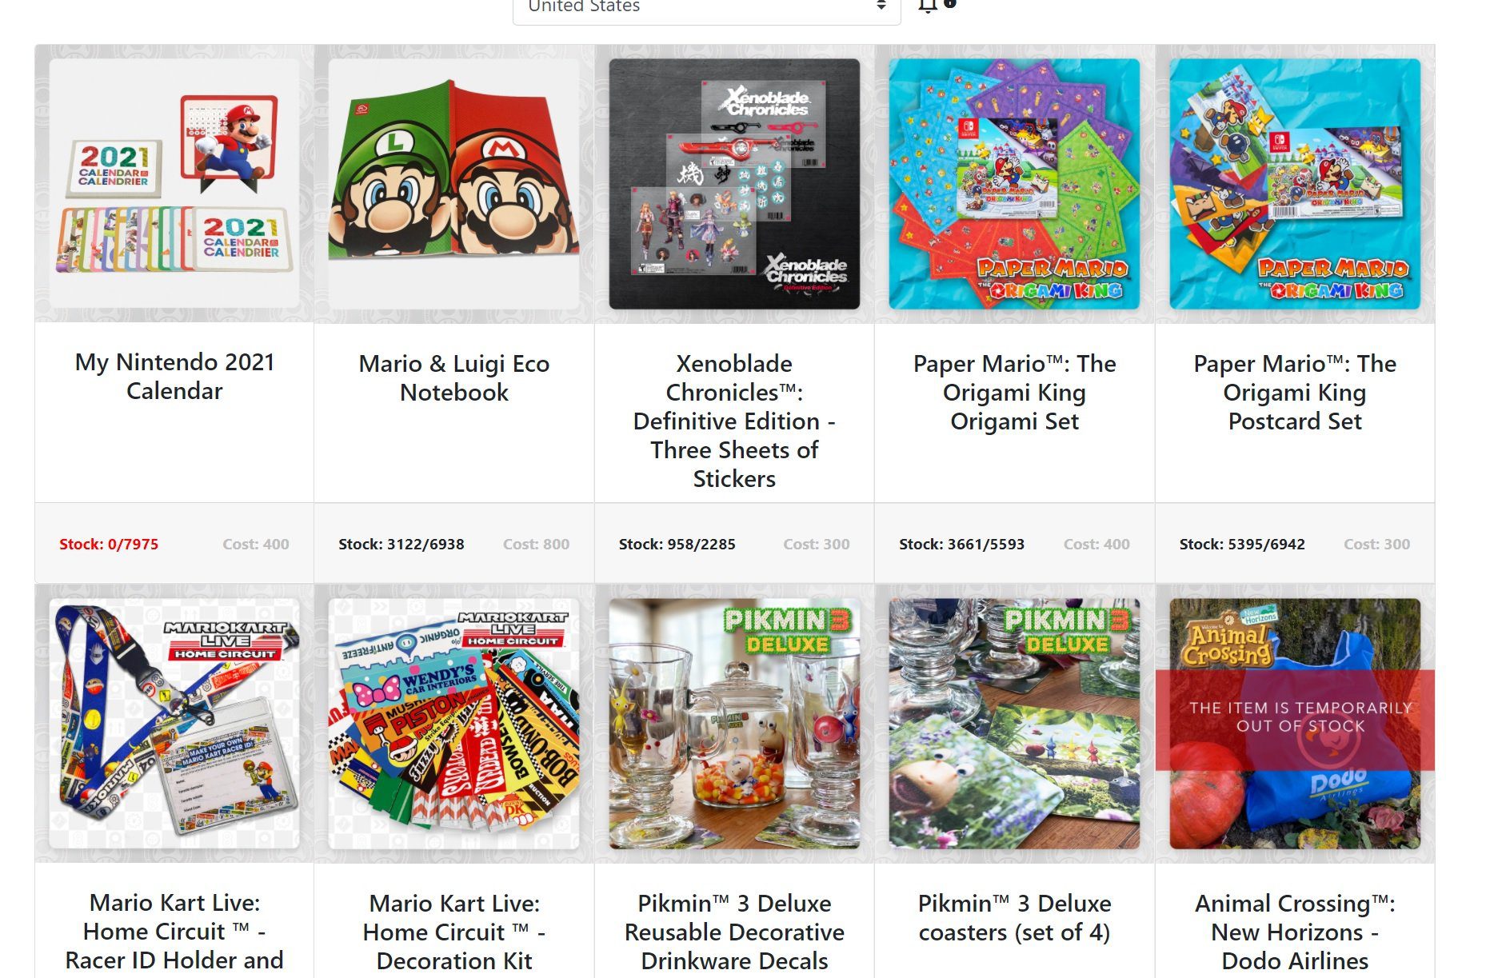
Task: Open the Mario Kart Live Decoration Kit image
Action: (x=454, y=724)
